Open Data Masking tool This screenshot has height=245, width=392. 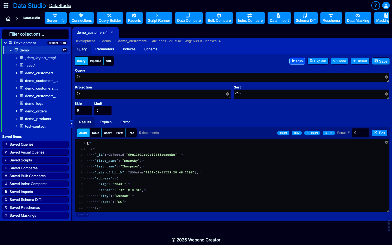pyautogui.click(x=358, y=18)
